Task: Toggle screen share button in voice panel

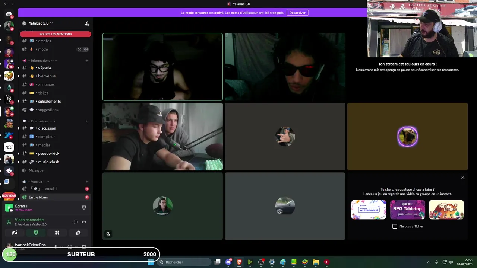Action: [x=36, y=233]
